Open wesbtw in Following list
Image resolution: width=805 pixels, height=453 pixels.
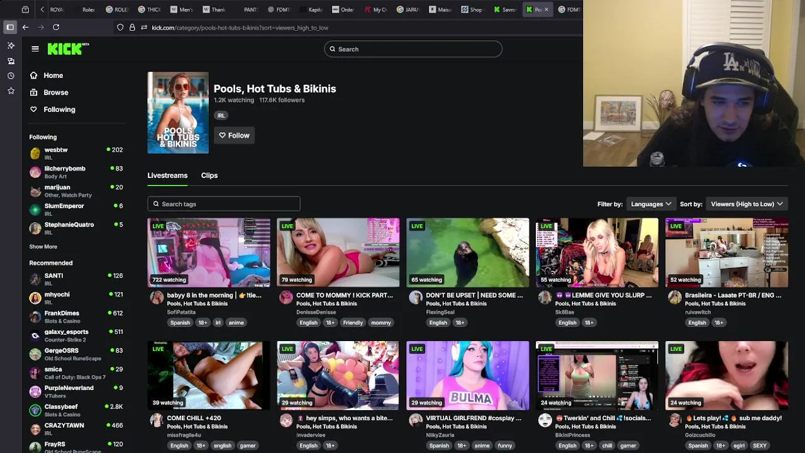click(75, 154)
